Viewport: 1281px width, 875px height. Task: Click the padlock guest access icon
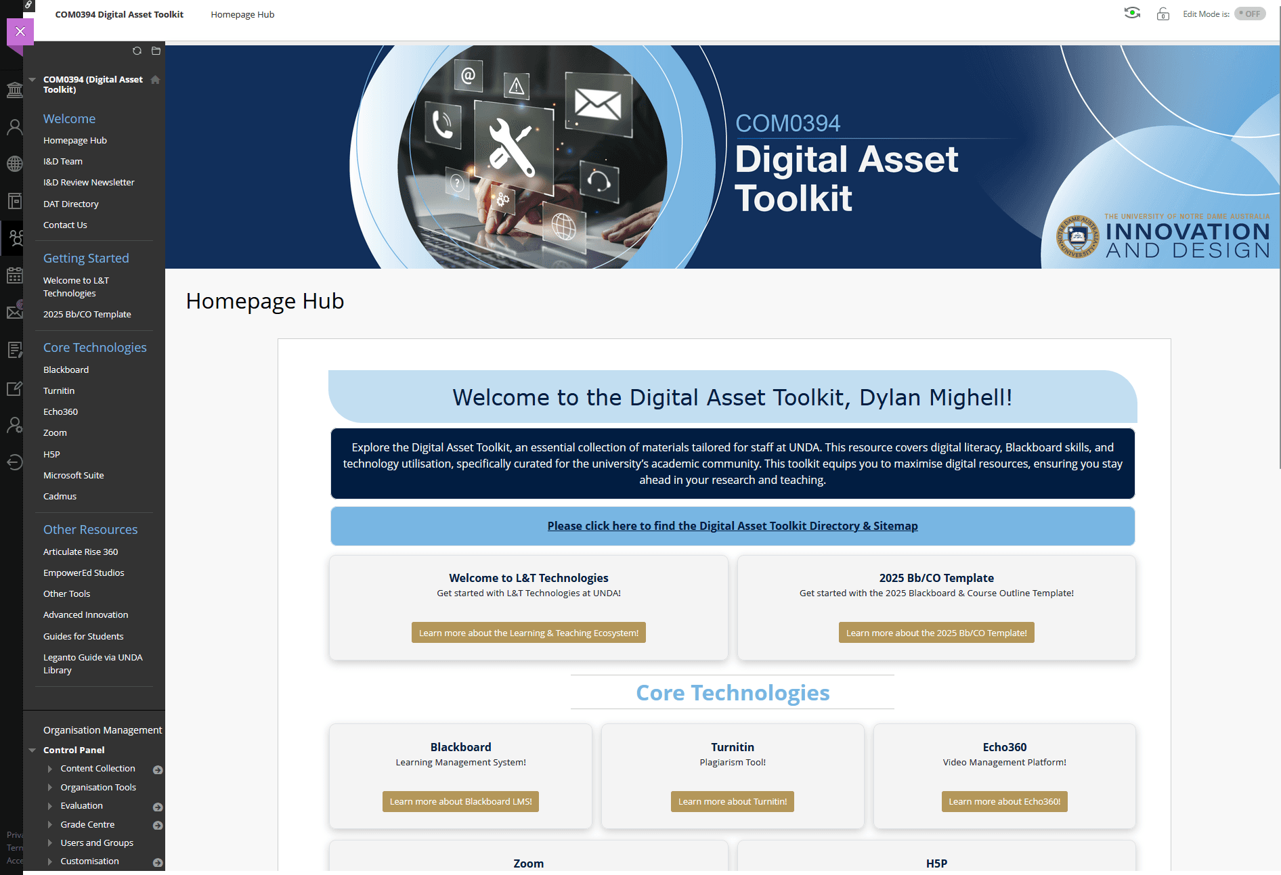(1163, 14)
